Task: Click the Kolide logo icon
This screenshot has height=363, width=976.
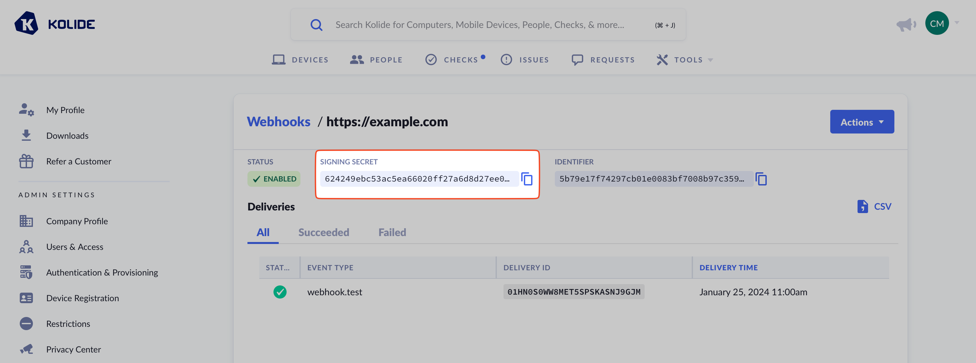Action: 26,23
